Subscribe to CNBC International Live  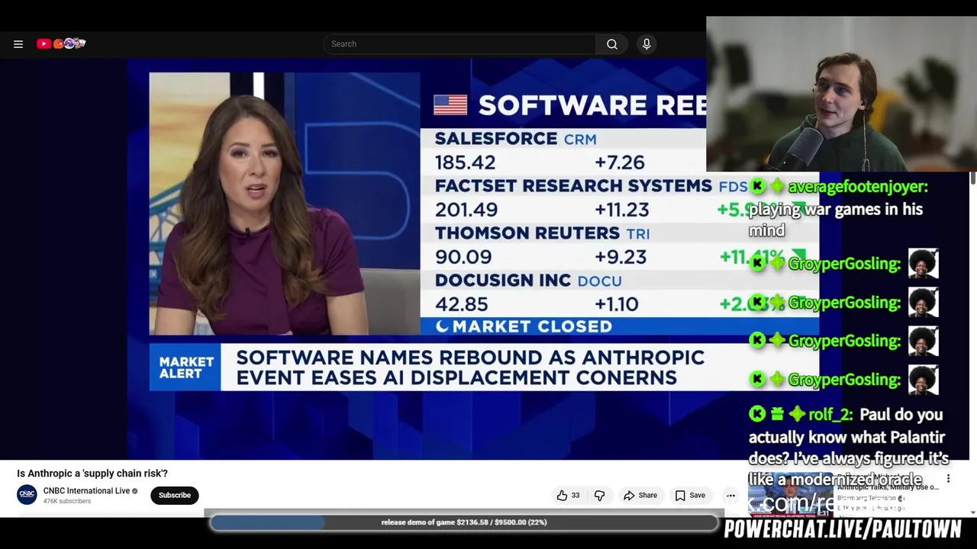[x=175, y=496]
